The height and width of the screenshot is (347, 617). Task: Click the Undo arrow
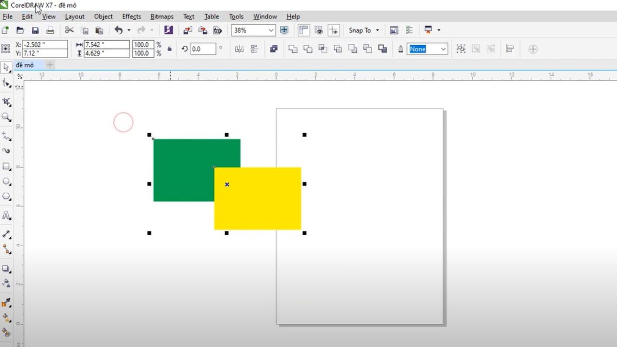tap(119, 30)
